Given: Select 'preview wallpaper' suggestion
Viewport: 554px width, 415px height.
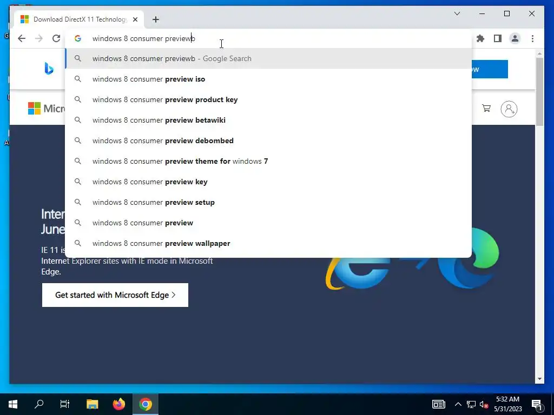Looking at the screenshot, I should 268,243.
